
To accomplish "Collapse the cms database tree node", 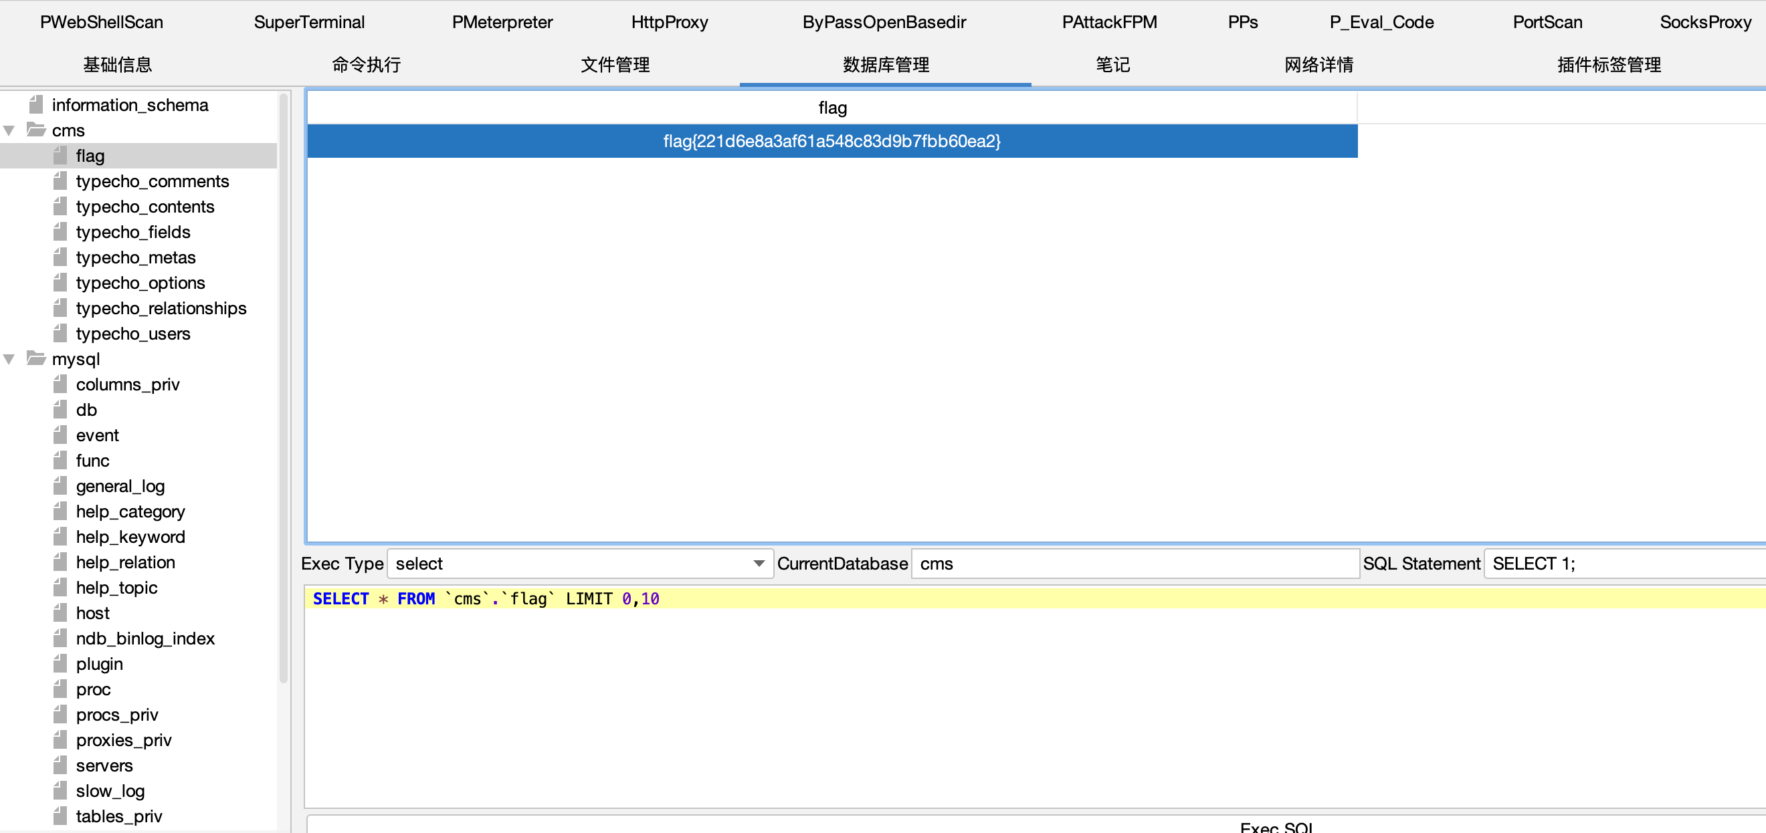I will (x=9, y=130).
